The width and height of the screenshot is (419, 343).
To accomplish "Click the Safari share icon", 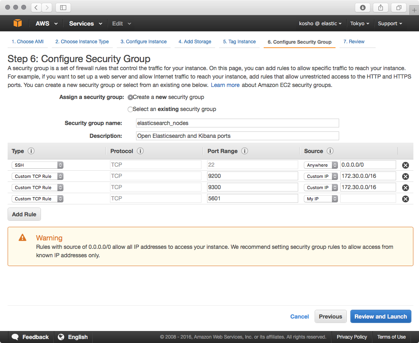I will [380, 8].
